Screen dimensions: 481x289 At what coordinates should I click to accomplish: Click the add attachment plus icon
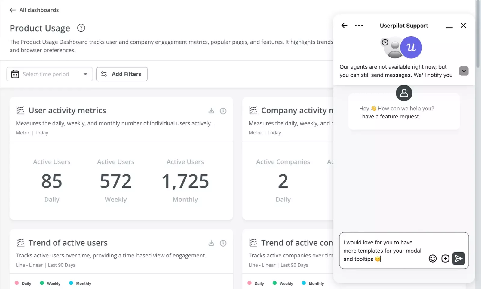tap(445, 259)
